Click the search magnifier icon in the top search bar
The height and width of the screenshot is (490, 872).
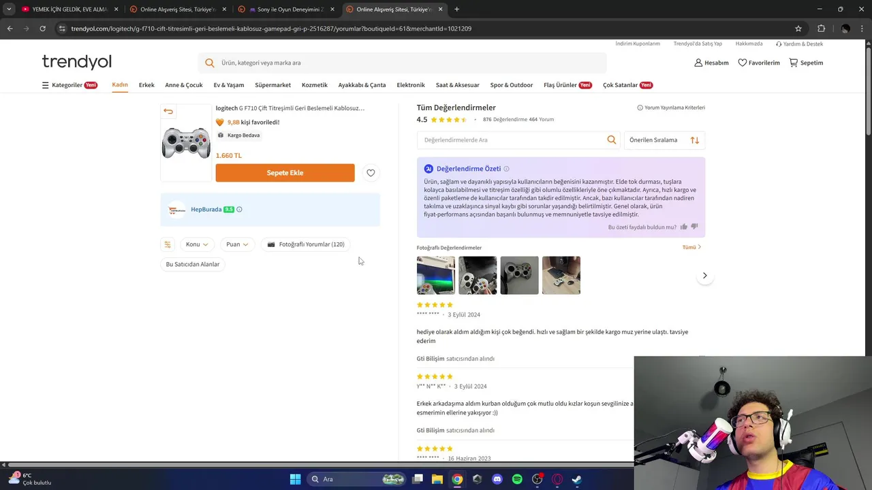pos(210,63)
